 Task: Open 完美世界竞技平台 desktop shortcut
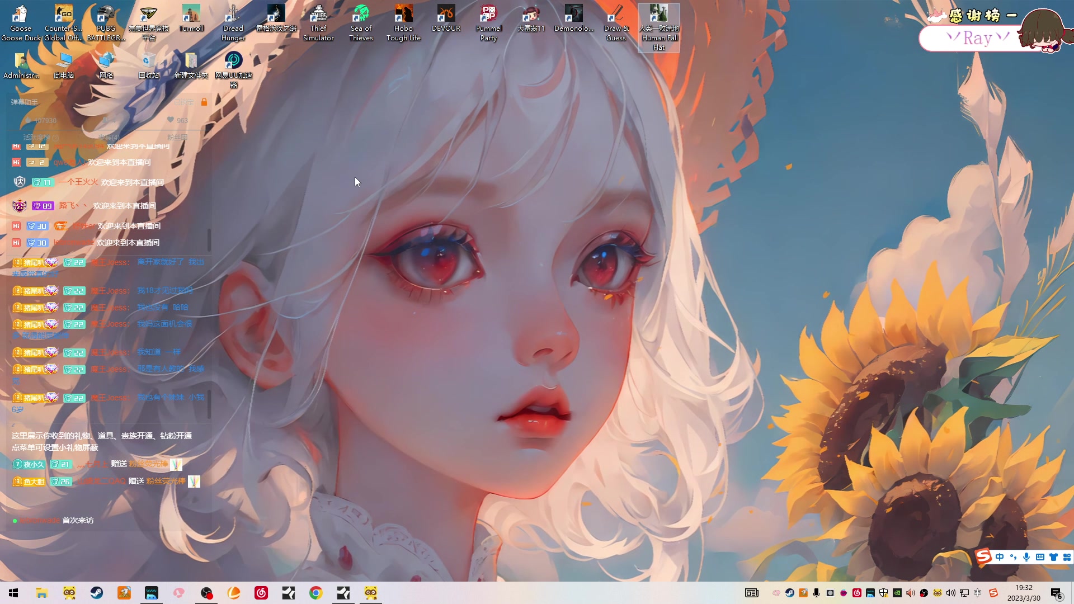point(148,23)
